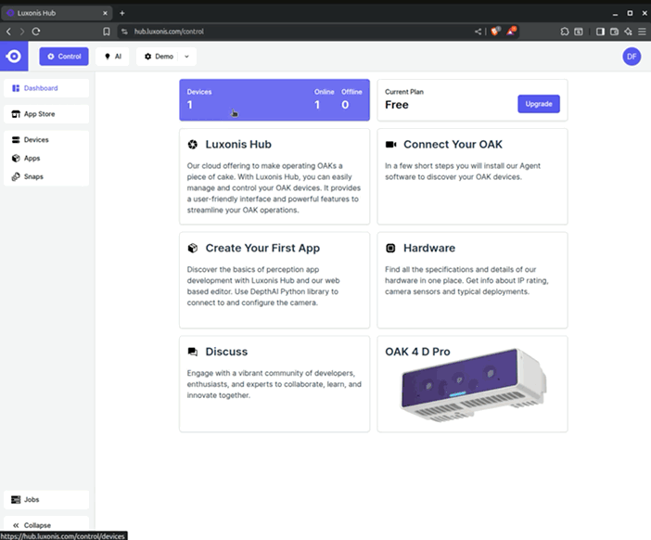Click the chip icon beside Hardware
The height and width of the screenshot is (540, 651).
tap(390, 248)
